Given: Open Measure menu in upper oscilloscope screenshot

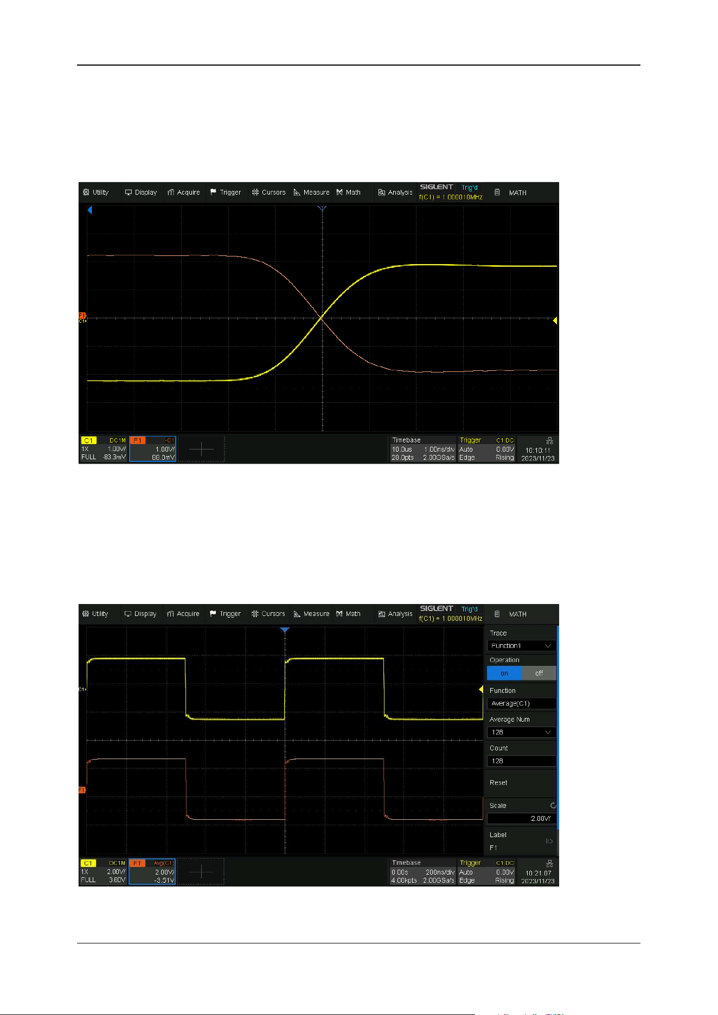Looking at the screenshot, I should pyautogui.click(x=311, y=192).
